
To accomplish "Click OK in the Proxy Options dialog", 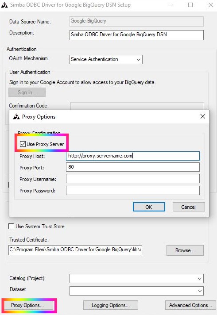I will click(x=149, y=207).
